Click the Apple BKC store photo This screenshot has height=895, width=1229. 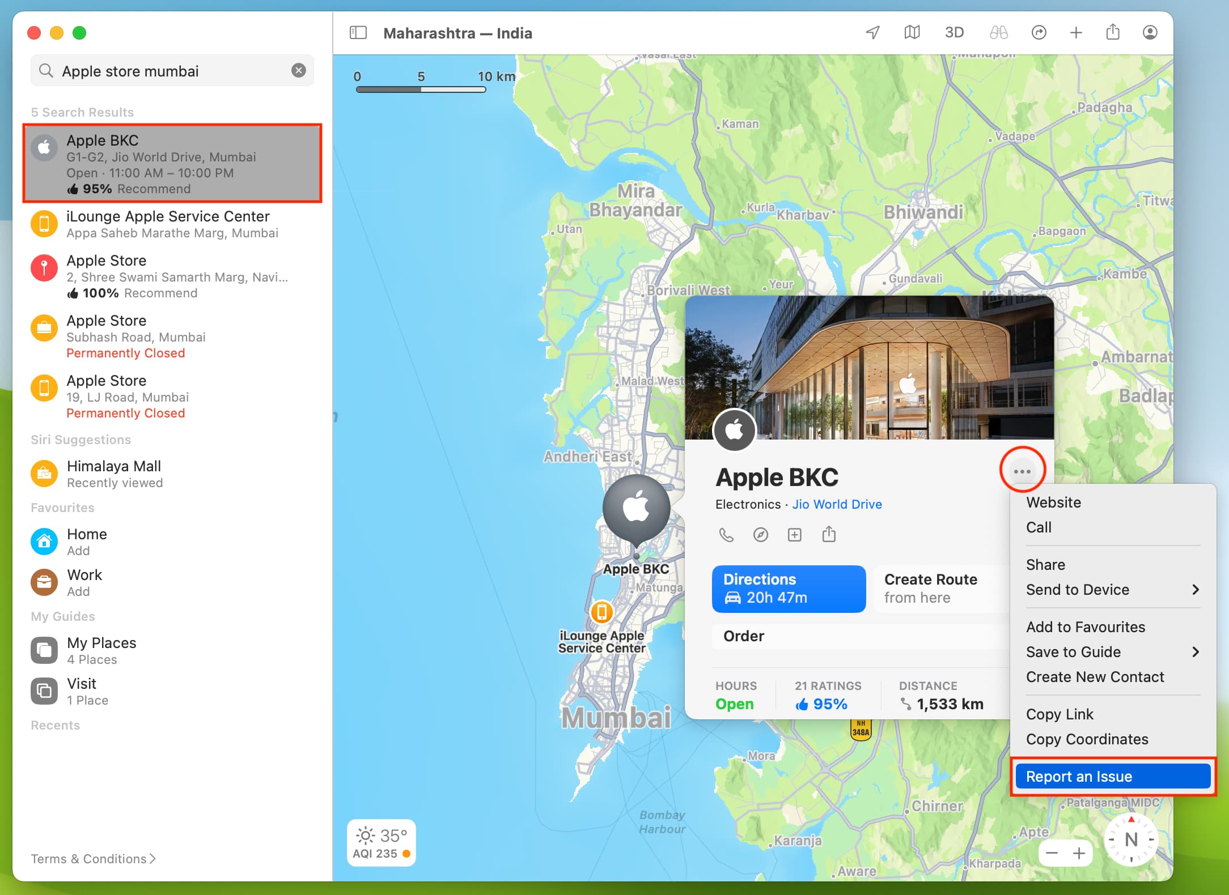click(x=870, y=367)
